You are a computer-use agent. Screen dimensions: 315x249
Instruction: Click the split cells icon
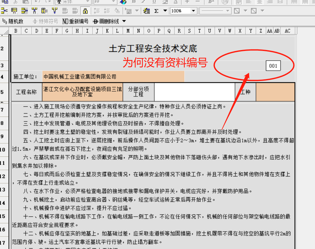click(x=55, y=11)
